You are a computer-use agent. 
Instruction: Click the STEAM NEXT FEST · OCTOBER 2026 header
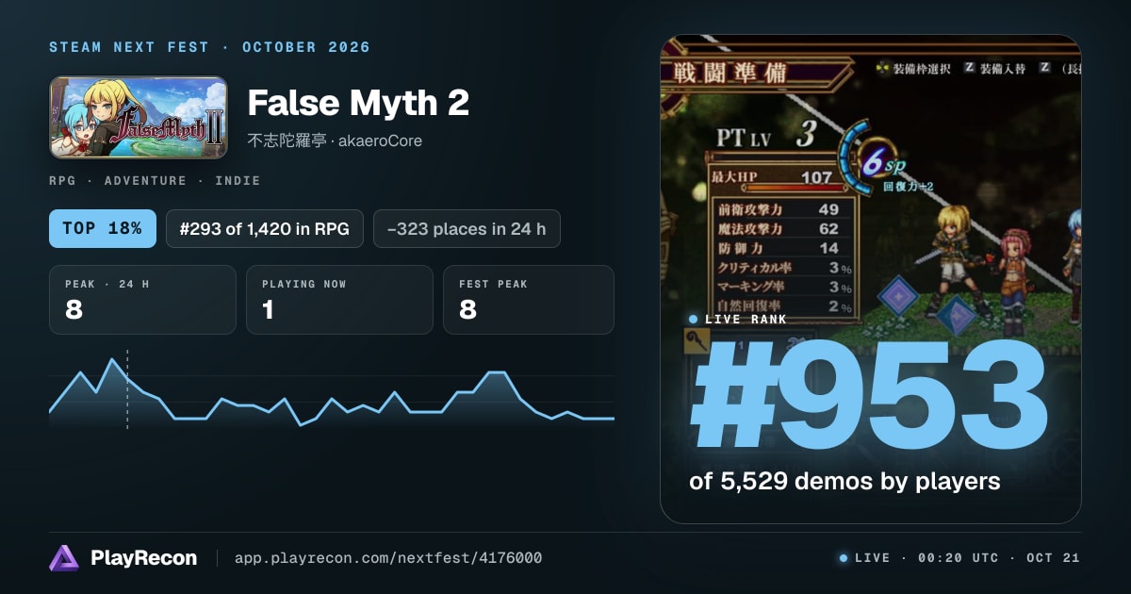[209, 47]
